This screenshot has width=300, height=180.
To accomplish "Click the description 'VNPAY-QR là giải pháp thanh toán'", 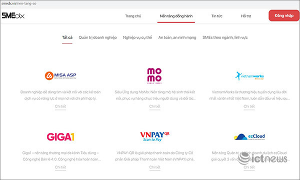I will [x=155, y=156].
